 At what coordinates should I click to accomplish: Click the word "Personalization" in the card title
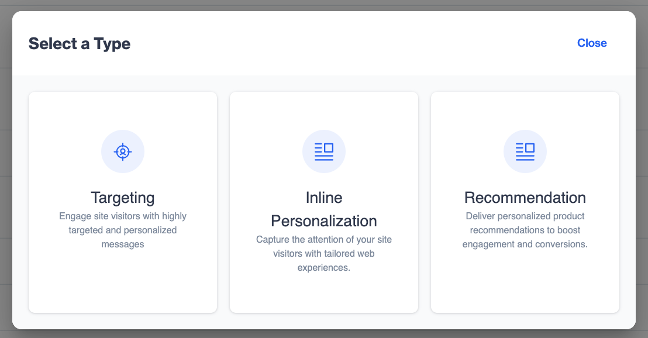(x=324, y=221)
